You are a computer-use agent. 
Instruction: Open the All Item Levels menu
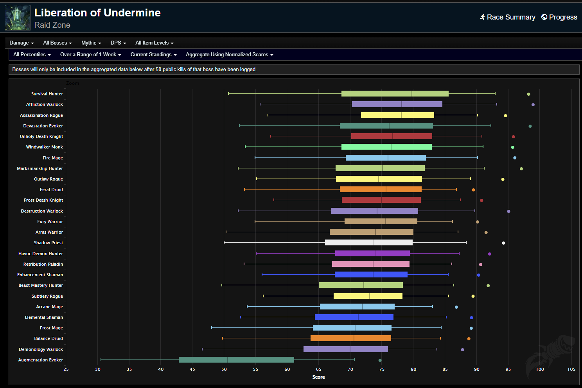[x=154, y=43]
